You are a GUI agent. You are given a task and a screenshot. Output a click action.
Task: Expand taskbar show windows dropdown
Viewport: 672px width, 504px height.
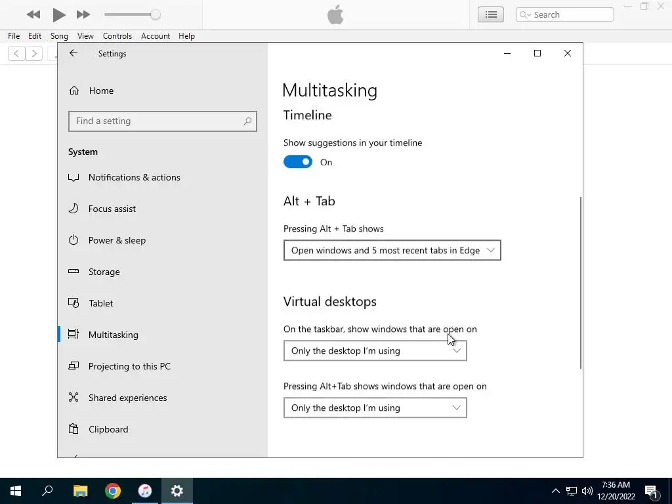(x=375, y=350)
